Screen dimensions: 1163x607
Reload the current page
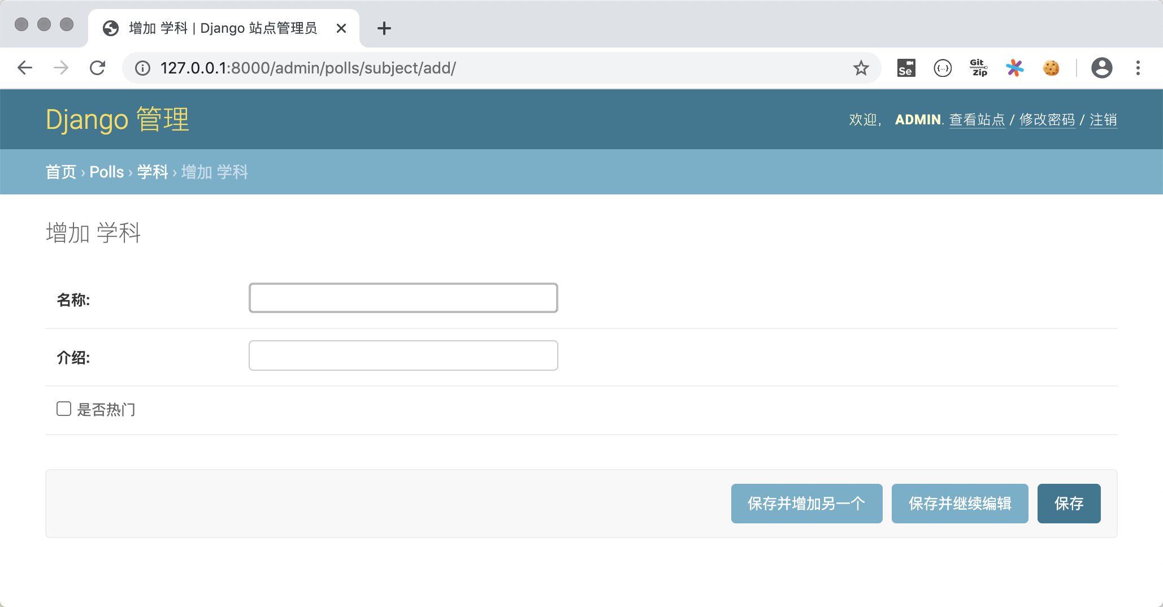coord(98,68)
